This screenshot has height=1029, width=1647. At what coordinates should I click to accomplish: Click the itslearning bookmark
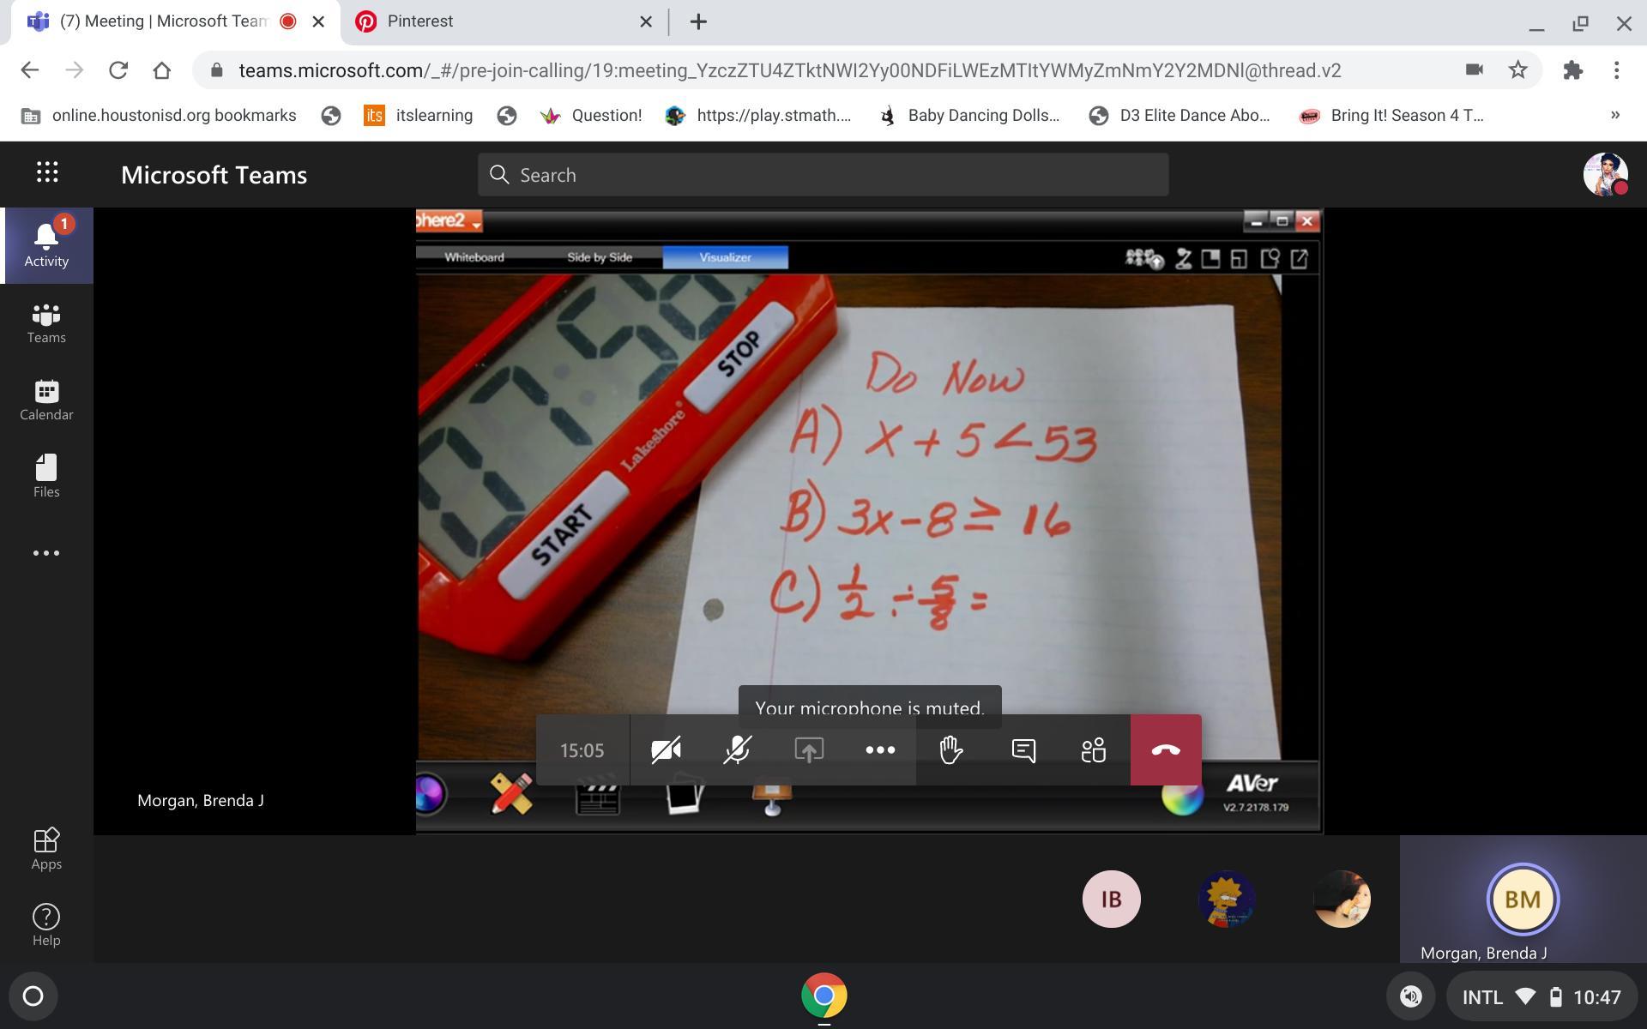tap(419, 115)
